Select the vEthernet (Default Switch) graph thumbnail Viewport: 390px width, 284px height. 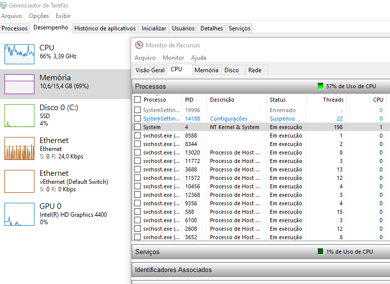[x=19, y=181]
